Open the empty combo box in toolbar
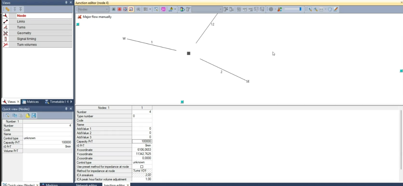The height and width of the screenshot is (186, 403). [207, 9]
